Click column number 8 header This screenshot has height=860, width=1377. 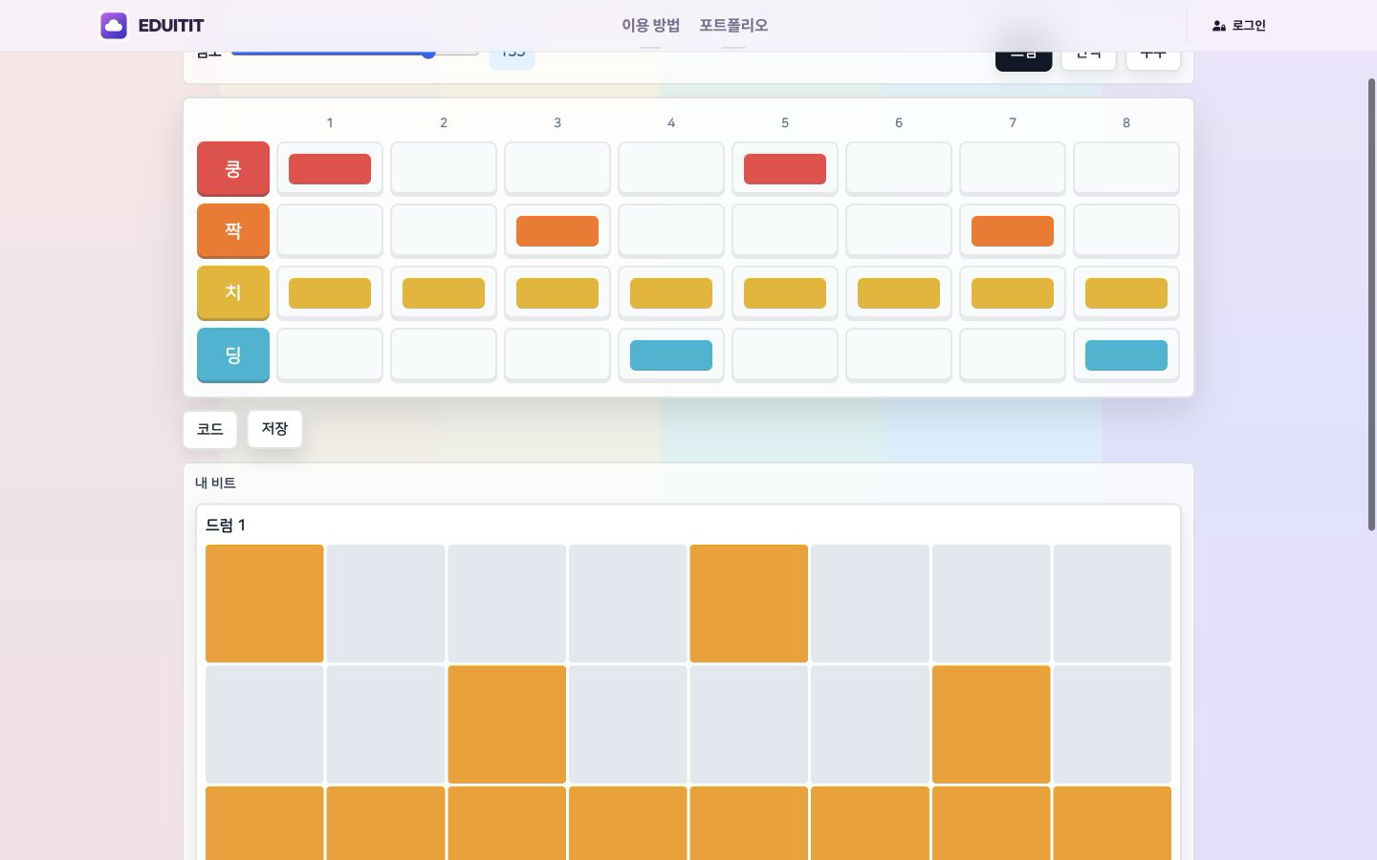point(1126,123)
